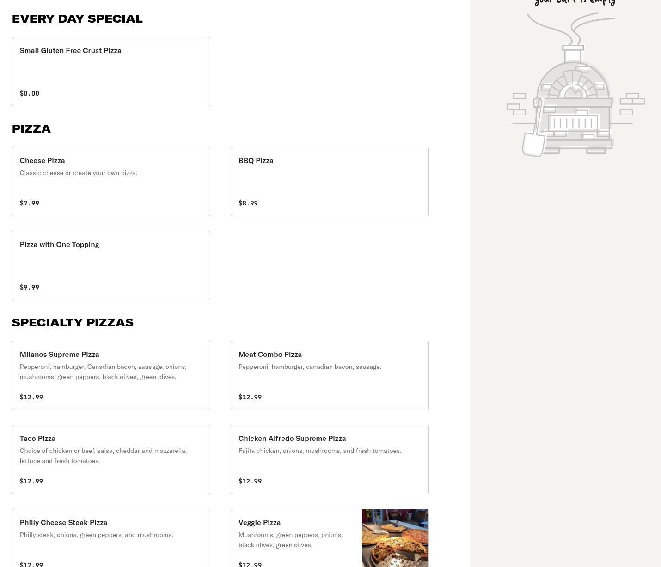Click the Taco Pizza description text
Viewport: 661px width, 567px height.
coord(103,456)
